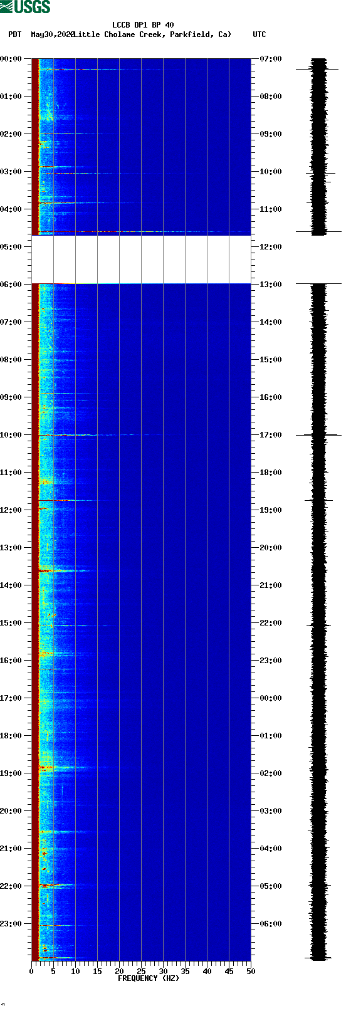Viewport: 346px width, 1011px height.
Task: Click the 23:00 label on the UTC axis
Action: (x=271, y=661)
